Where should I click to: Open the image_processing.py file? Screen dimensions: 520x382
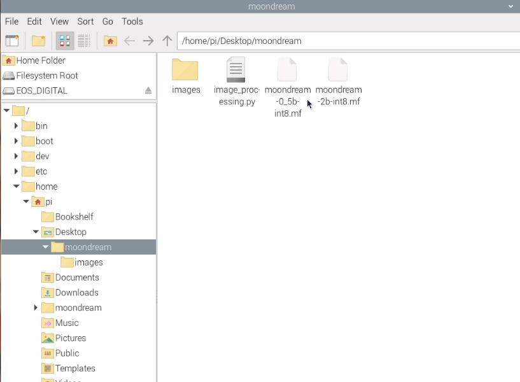click(236, 70)
